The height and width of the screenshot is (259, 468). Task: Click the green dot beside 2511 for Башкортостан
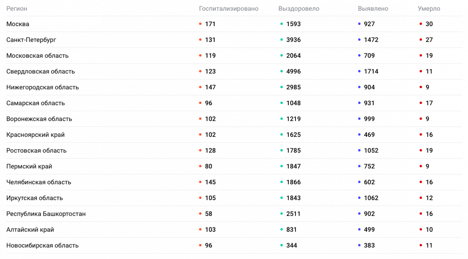click(281, 214)
